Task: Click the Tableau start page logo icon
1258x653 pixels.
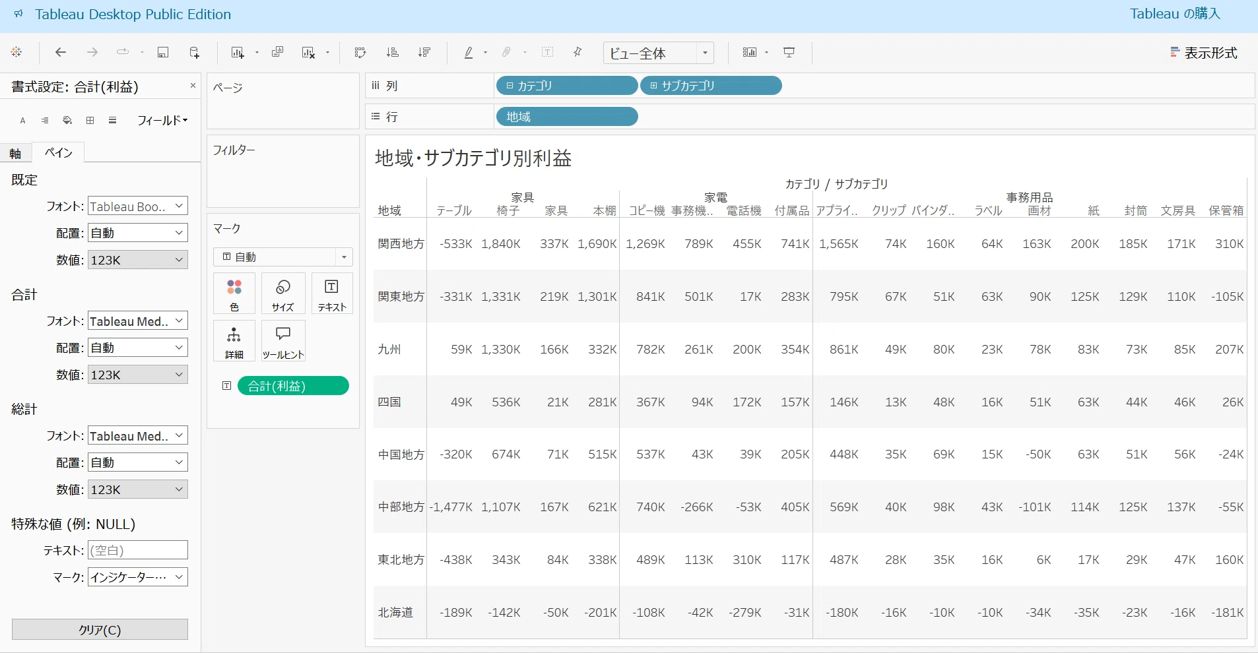Action: [17, 52]
